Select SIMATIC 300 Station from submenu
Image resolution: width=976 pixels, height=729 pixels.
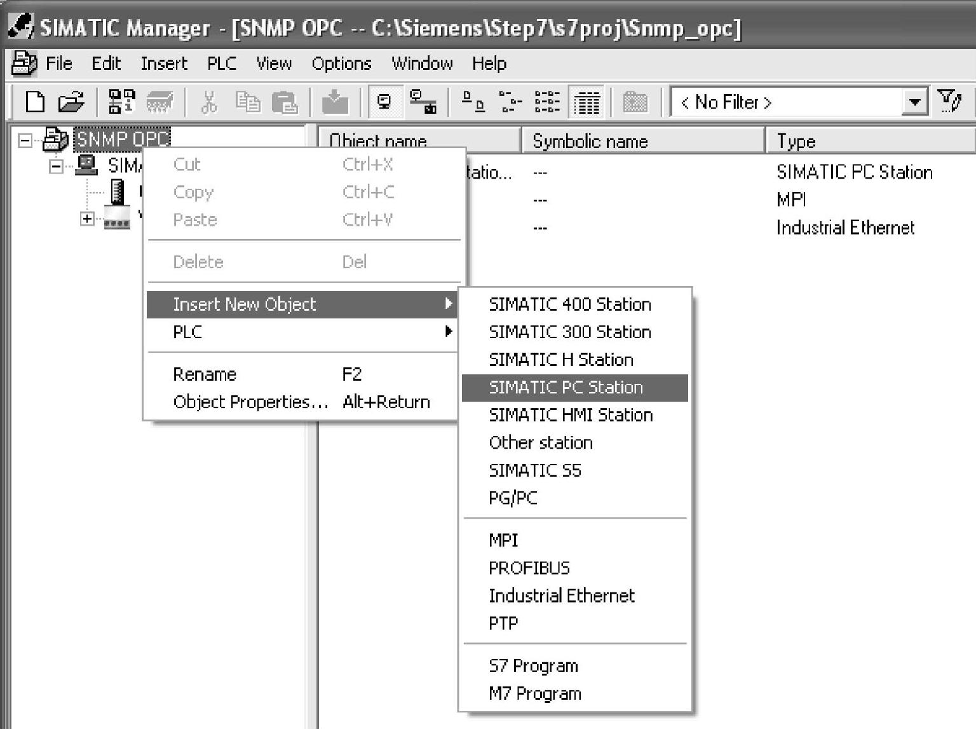[x=575, y=332]
